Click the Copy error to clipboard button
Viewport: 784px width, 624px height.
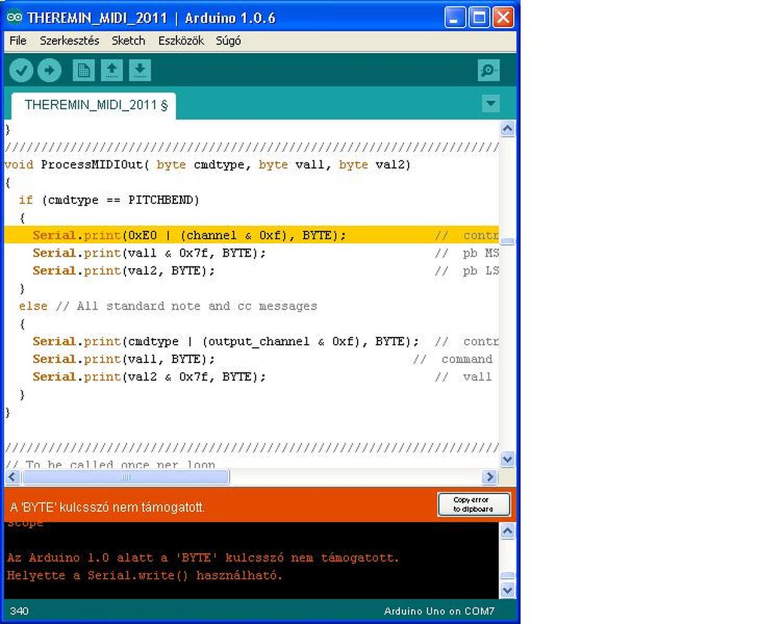click(473, 505)
